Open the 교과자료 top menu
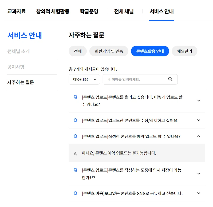Image resolution: width=213 pixels, height=207 pixels. click(17, 11)
